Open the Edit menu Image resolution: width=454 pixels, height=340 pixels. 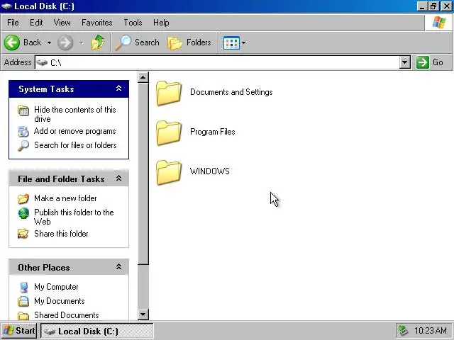tap(36, 23)
